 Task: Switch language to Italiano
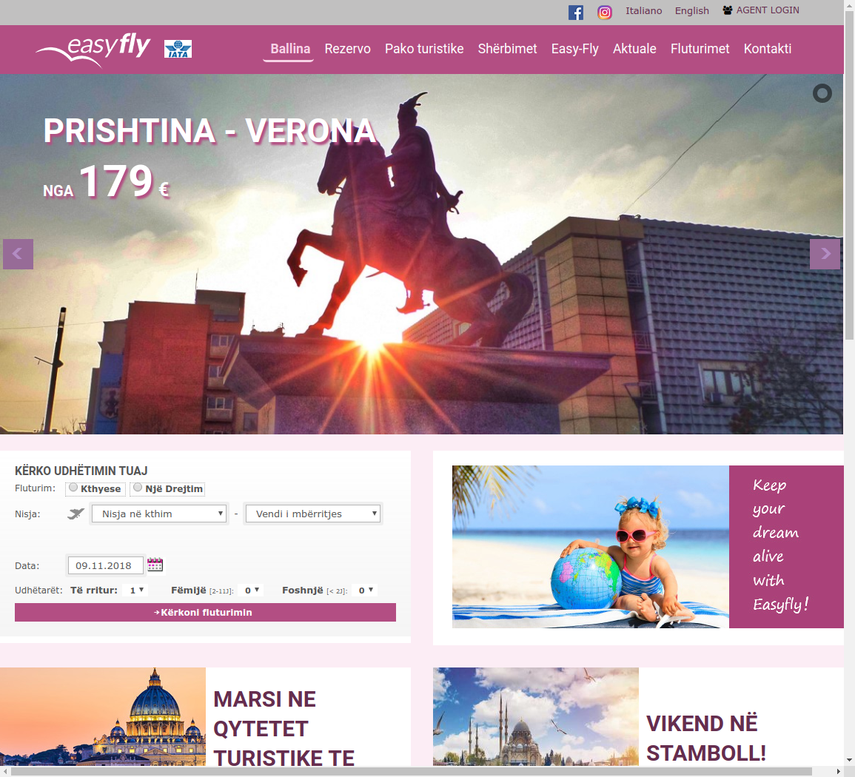[643, 11]
